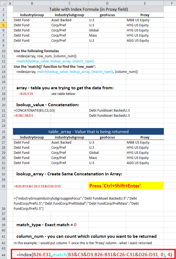Click the array result text in row 36
The height and width of the screenshot is (259, 176).
(x=76, y=204)
